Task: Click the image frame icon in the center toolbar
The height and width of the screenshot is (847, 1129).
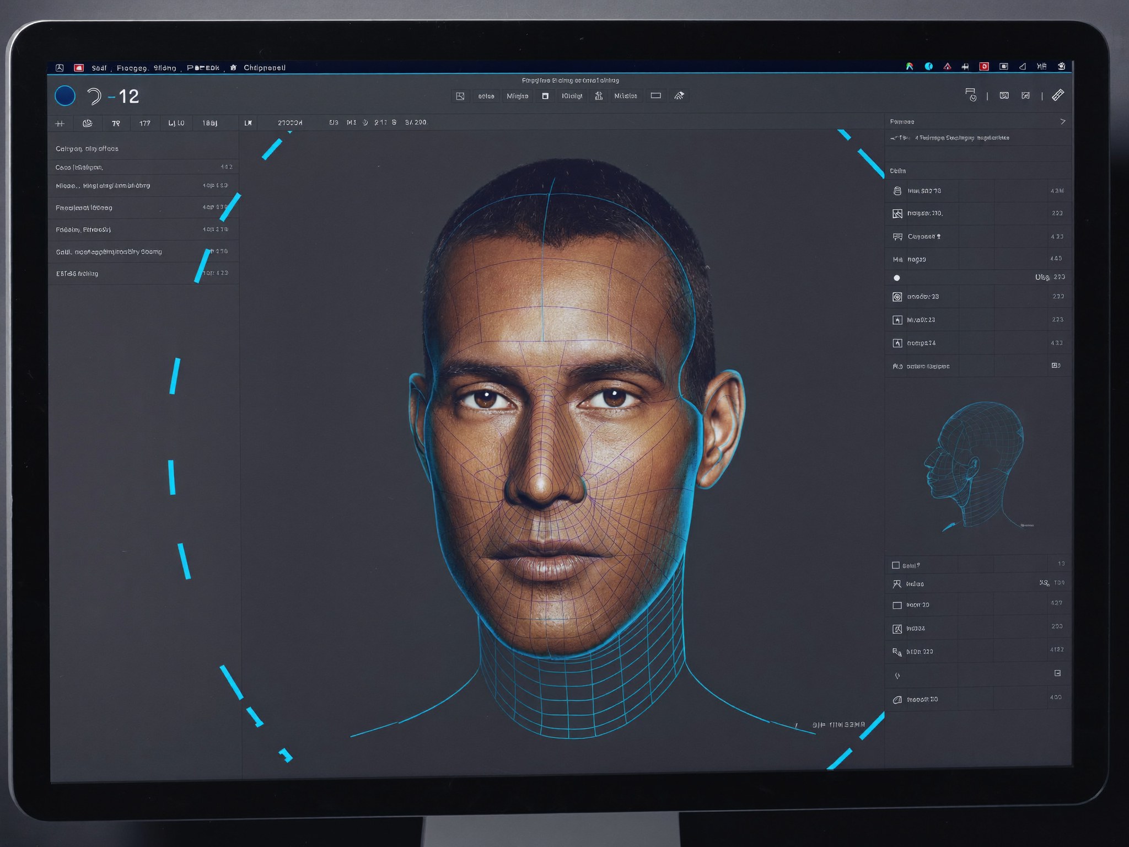Action: coord(460,96)
